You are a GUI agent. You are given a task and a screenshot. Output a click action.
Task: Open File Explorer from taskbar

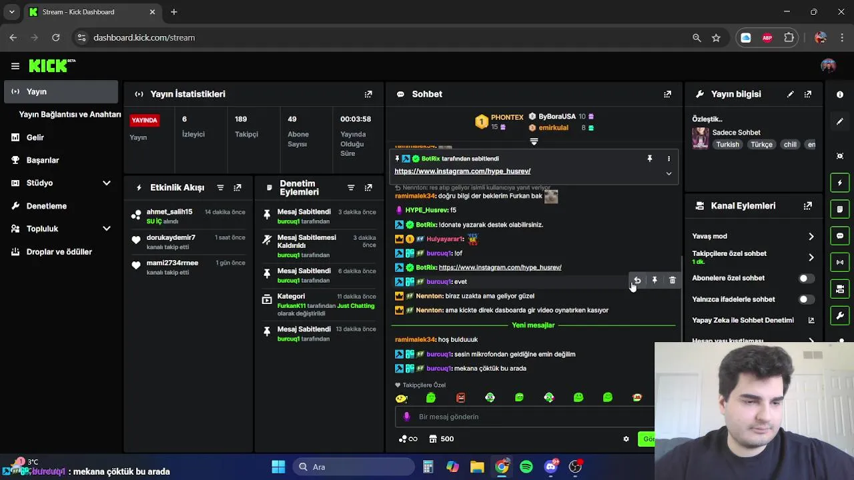coord(477,467)
